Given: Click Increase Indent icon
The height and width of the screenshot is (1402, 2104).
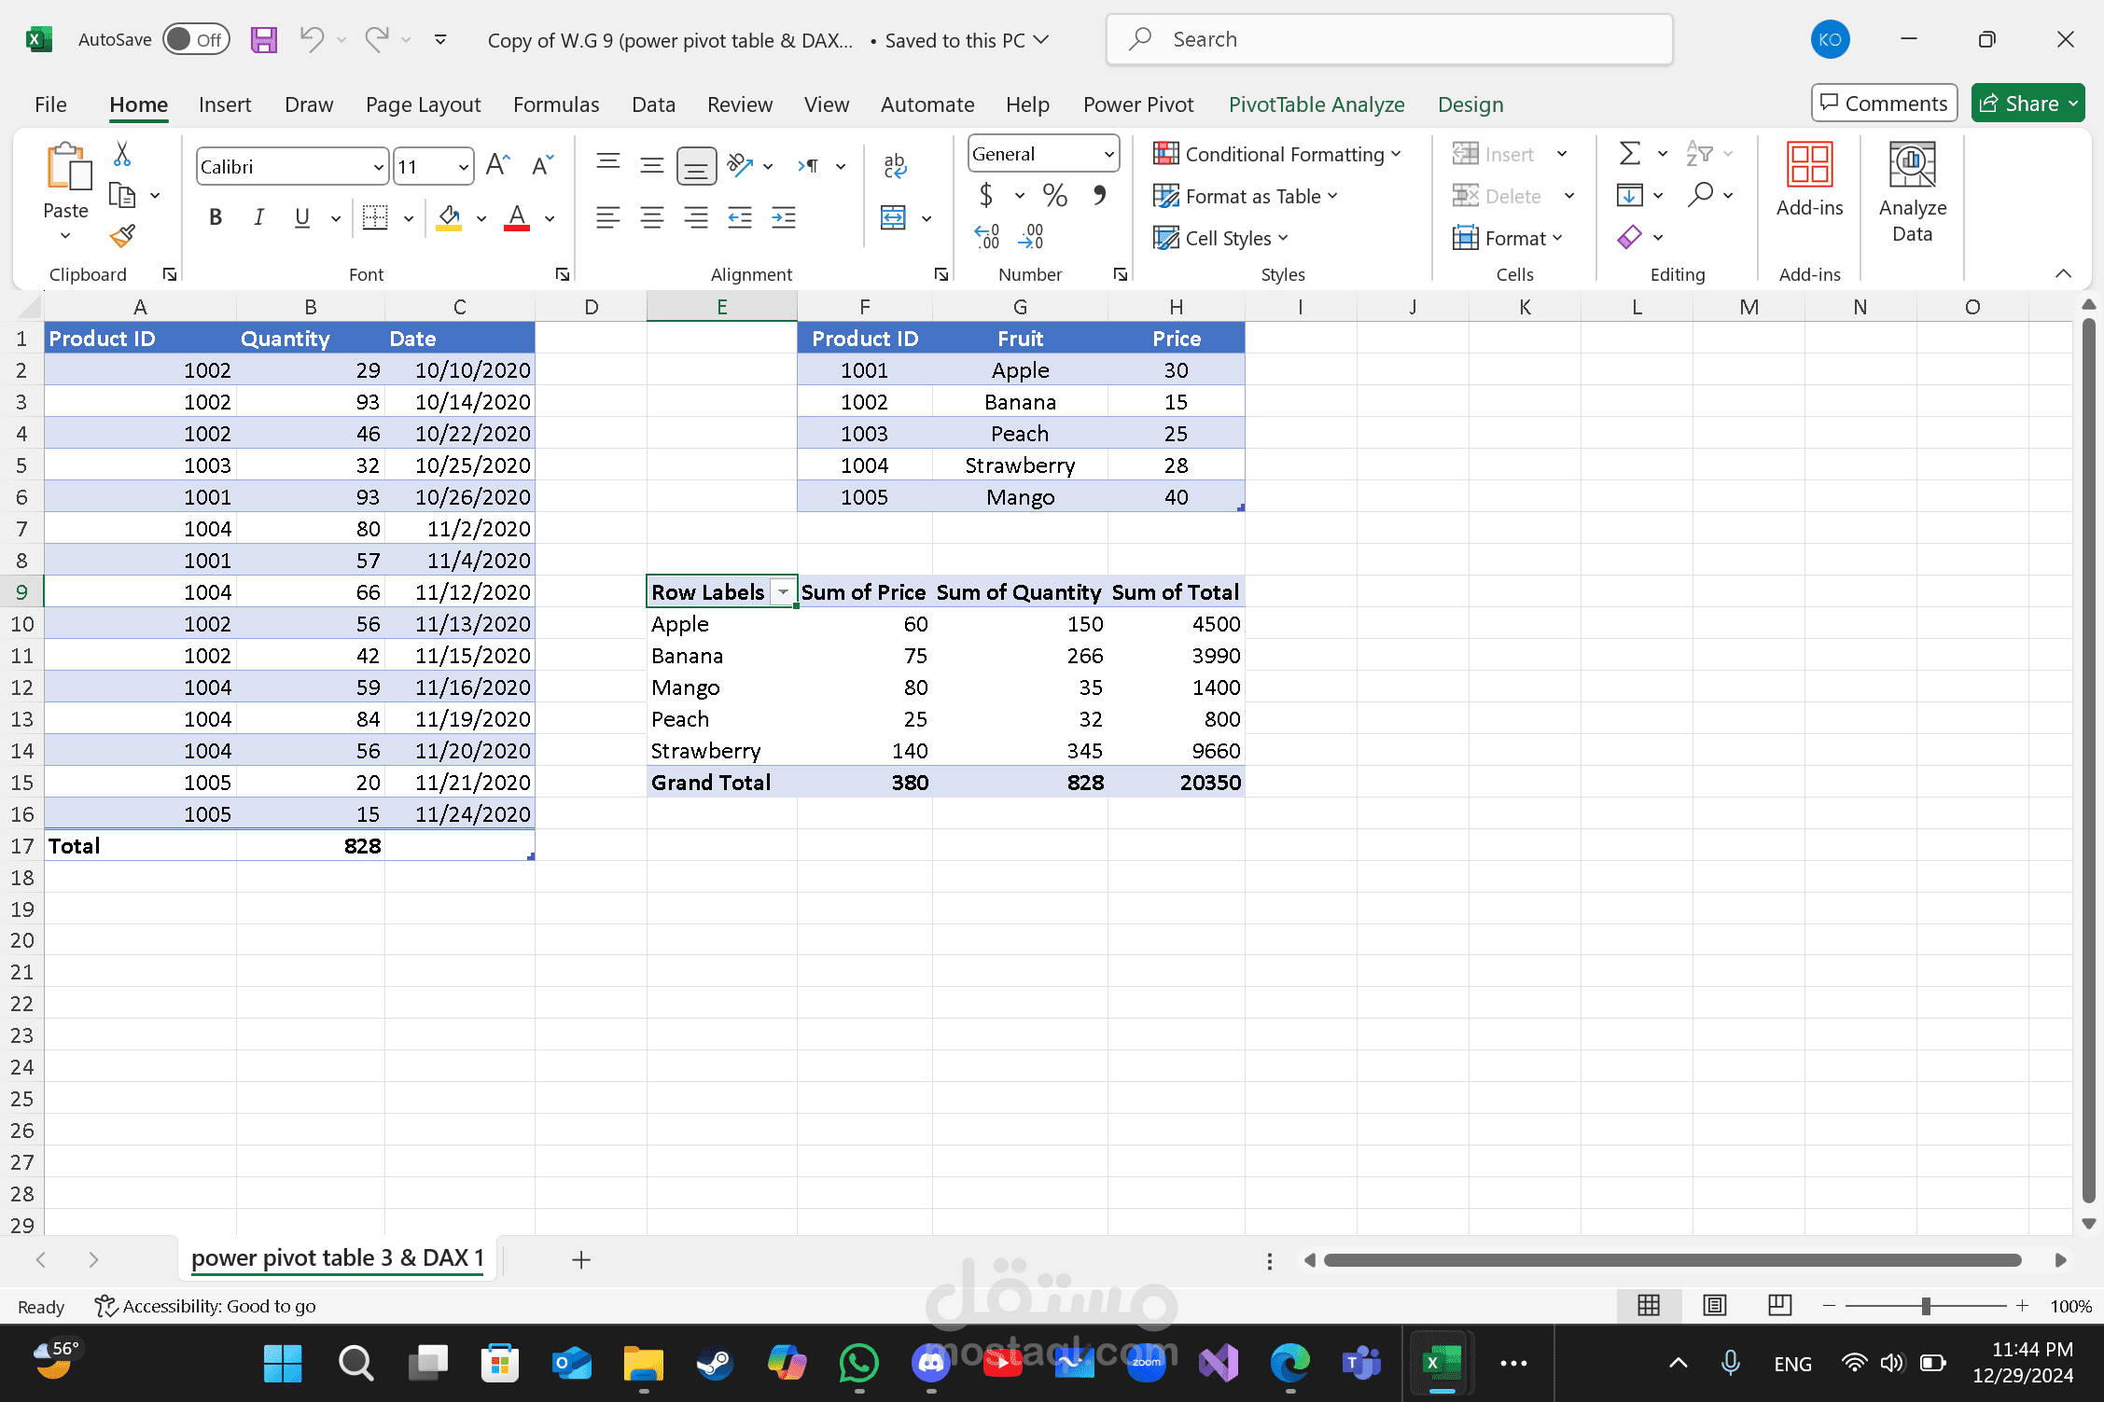Looking at the screenshot, I should [x=784, y=217].
